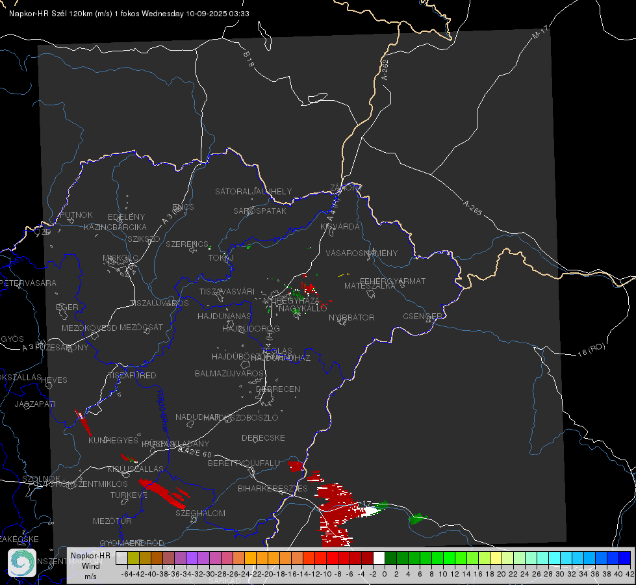The image size is (636, 585).
Task: Click the NYÍRBÁTOR town label
Action: pos(351,317)
